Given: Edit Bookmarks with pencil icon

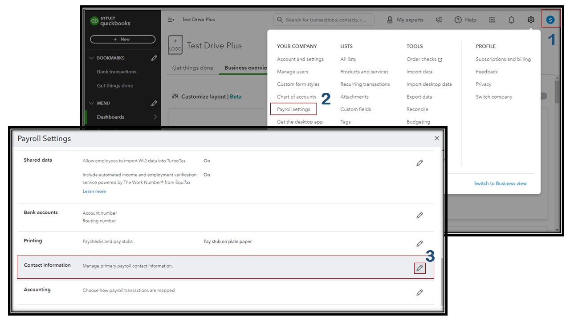Looking at the screenshot, I should 154,58.
